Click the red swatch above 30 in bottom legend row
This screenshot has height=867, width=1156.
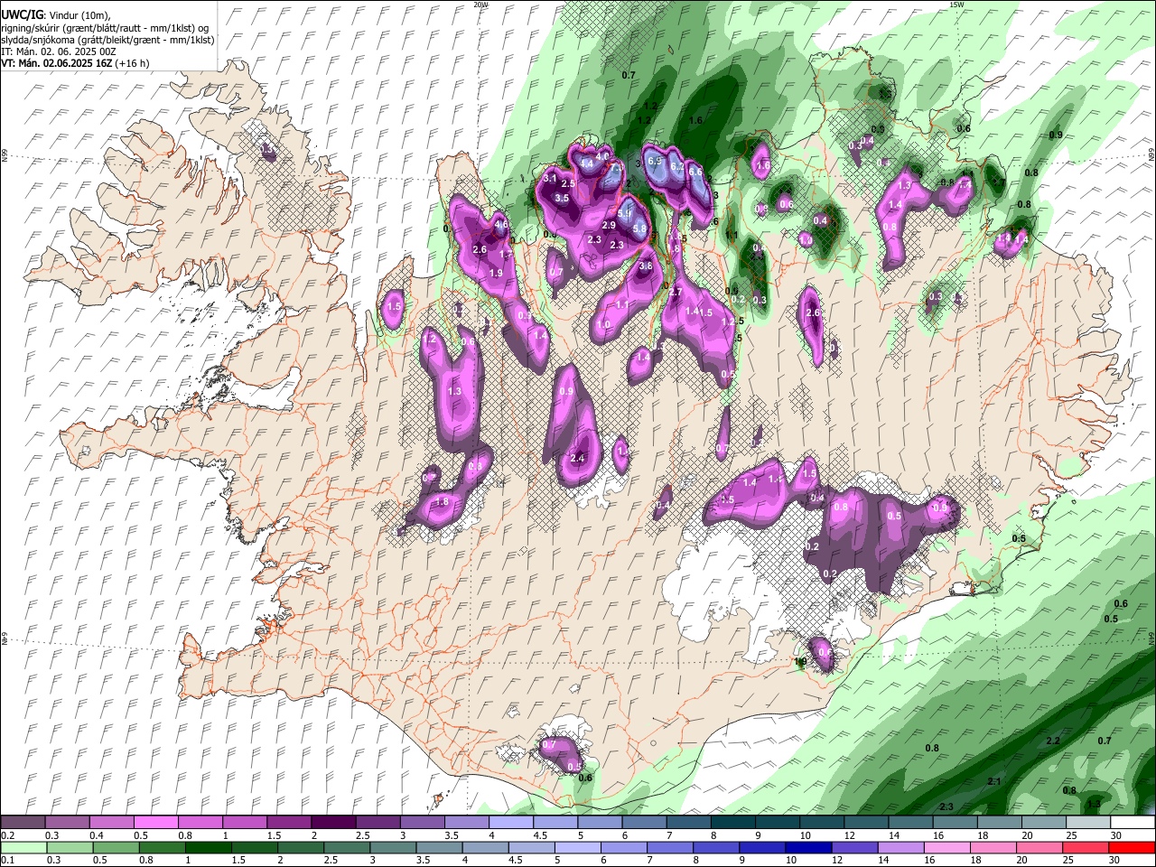coord(1132,848)
